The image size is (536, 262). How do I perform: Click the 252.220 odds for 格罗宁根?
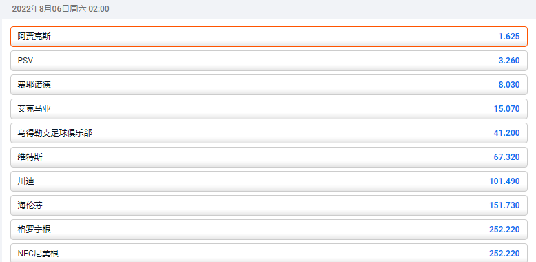[504, 230]
